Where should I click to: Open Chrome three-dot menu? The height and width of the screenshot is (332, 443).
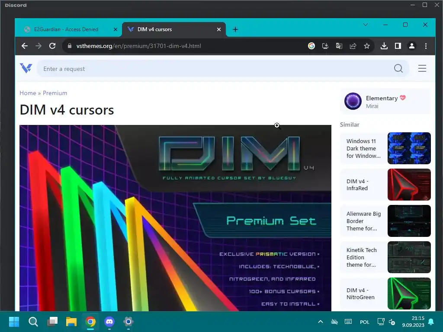click(x=426, y=46)
